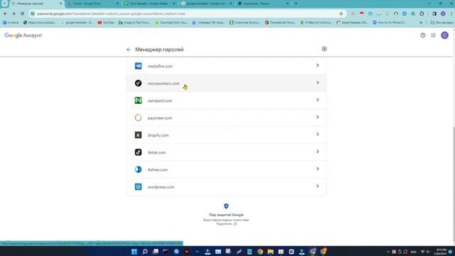The width and height of the screenshot is (455, 256).
Task: Open the Customize Synonyms bookmark
Action: pos(245,22)
